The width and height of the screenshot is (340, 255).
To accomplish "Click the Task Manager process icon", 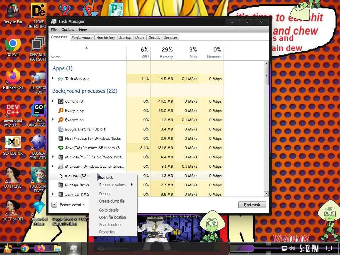I will click(61, 79).
